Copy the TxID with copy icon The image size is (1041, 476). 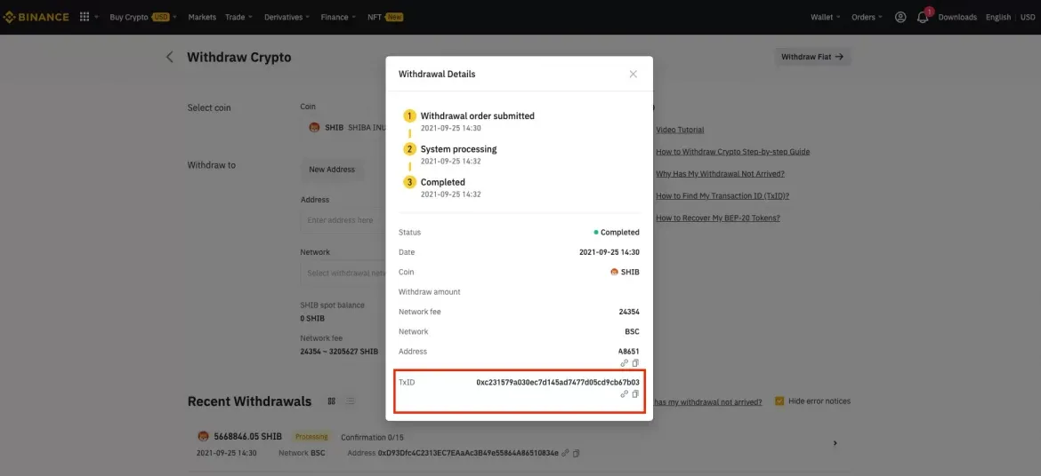pos(635,393)
